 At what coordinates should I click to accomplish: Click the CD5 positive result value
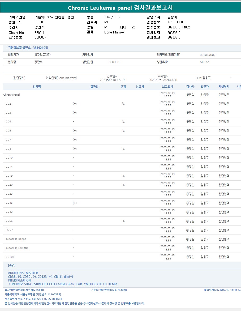75,131
